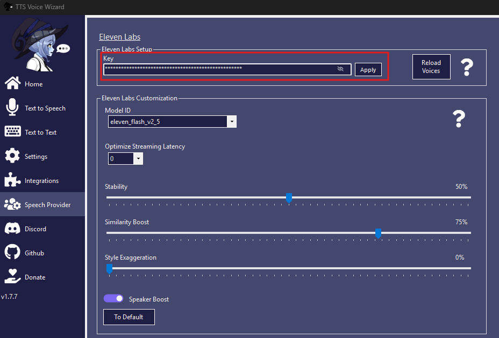Click the Settings gear icon

[x=12, y=156]
